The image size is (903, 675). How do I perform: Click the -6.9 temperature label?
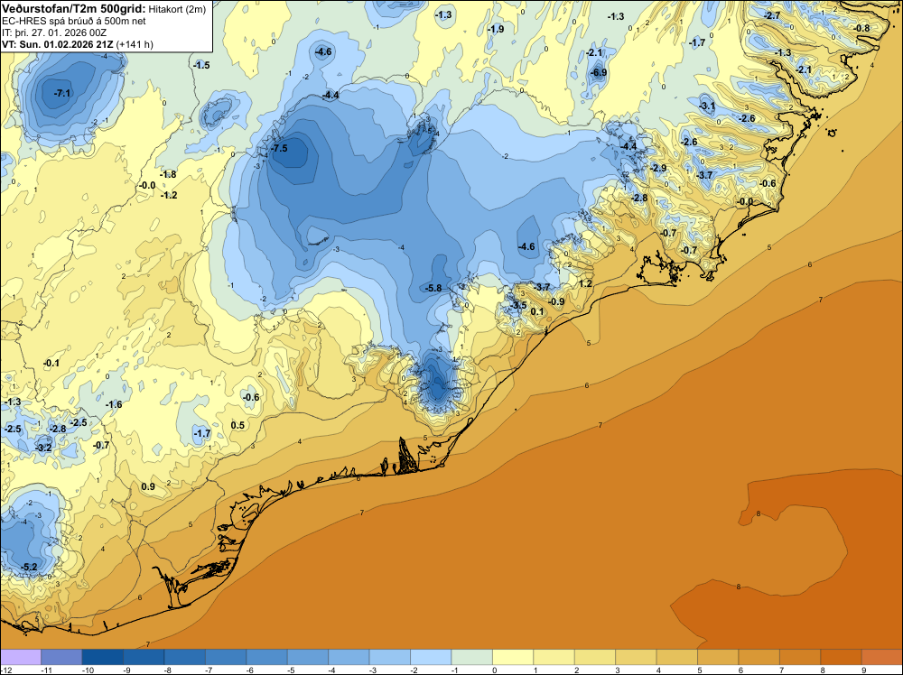tap(599, 72)
